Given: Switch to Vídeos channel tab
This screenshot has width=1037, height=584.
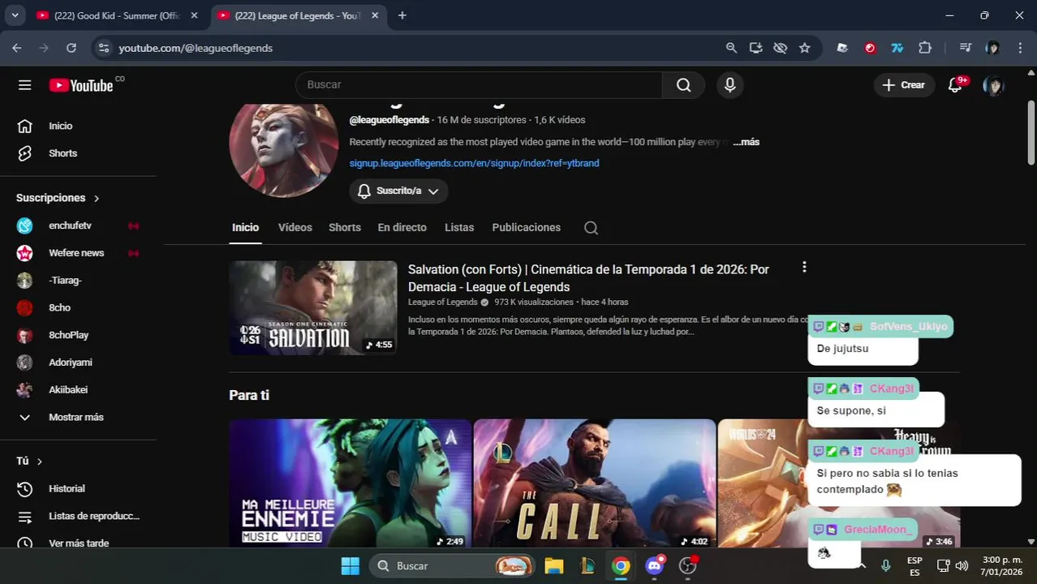Looking at the screenshot, I should click(x=295, y=228).
